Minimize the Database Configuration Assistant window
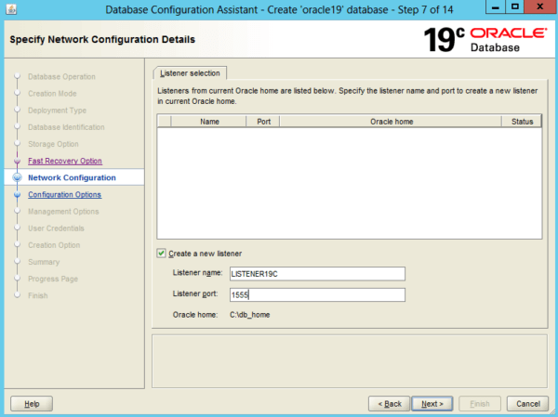The height and width of the screenshot is (417, 558). pyautogui.click(x=496, y=7)
